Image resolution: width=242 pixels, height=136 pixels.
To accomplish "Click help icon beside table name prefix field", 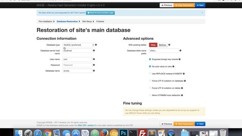I will (180, 50).
